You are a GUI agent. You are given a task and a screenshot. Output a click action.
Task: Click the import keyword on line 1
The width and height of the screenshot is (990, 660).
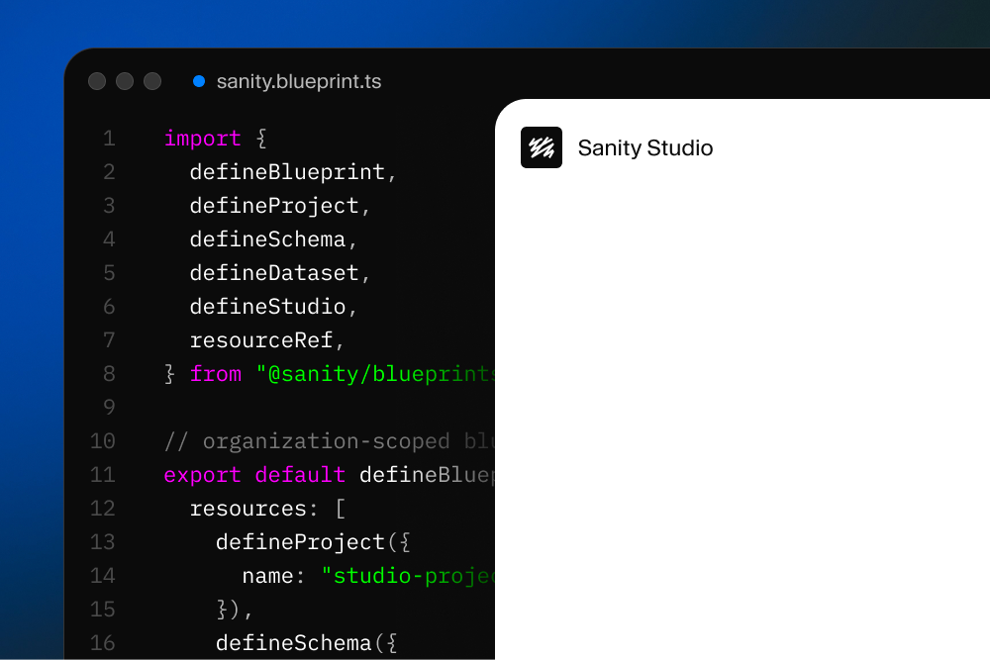[203, 139]
